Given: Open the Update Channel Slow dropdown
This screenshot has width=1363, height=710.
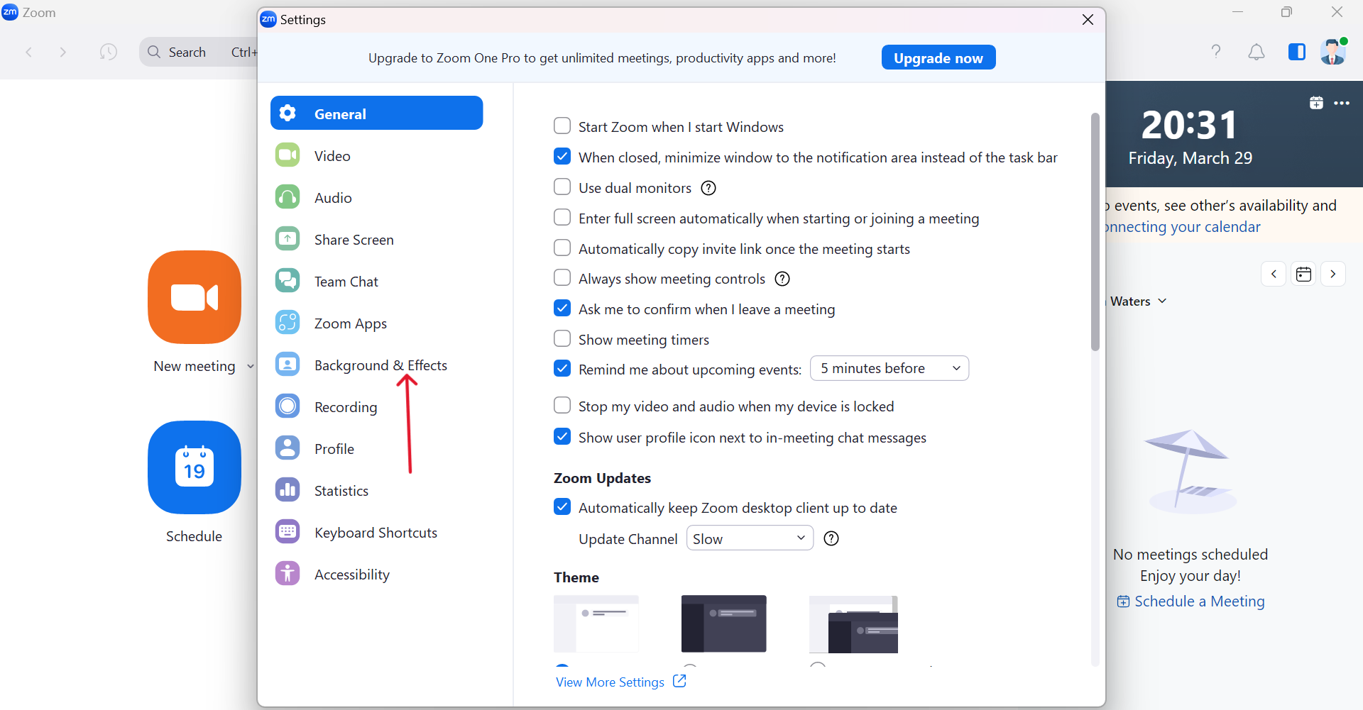Looking at the screenshot, I should (x=750, y=538).
